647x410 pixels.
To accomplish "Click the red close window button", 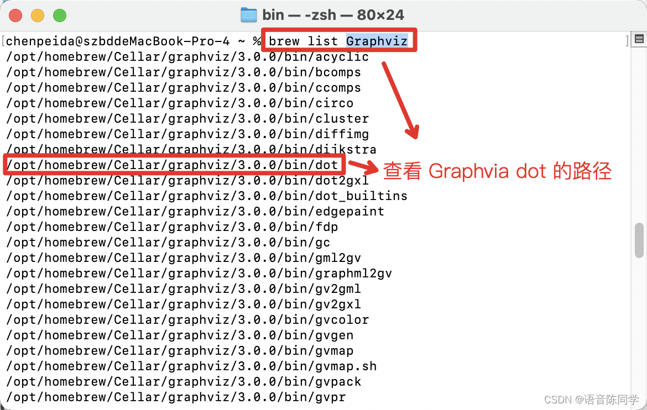I will (15, 15).
